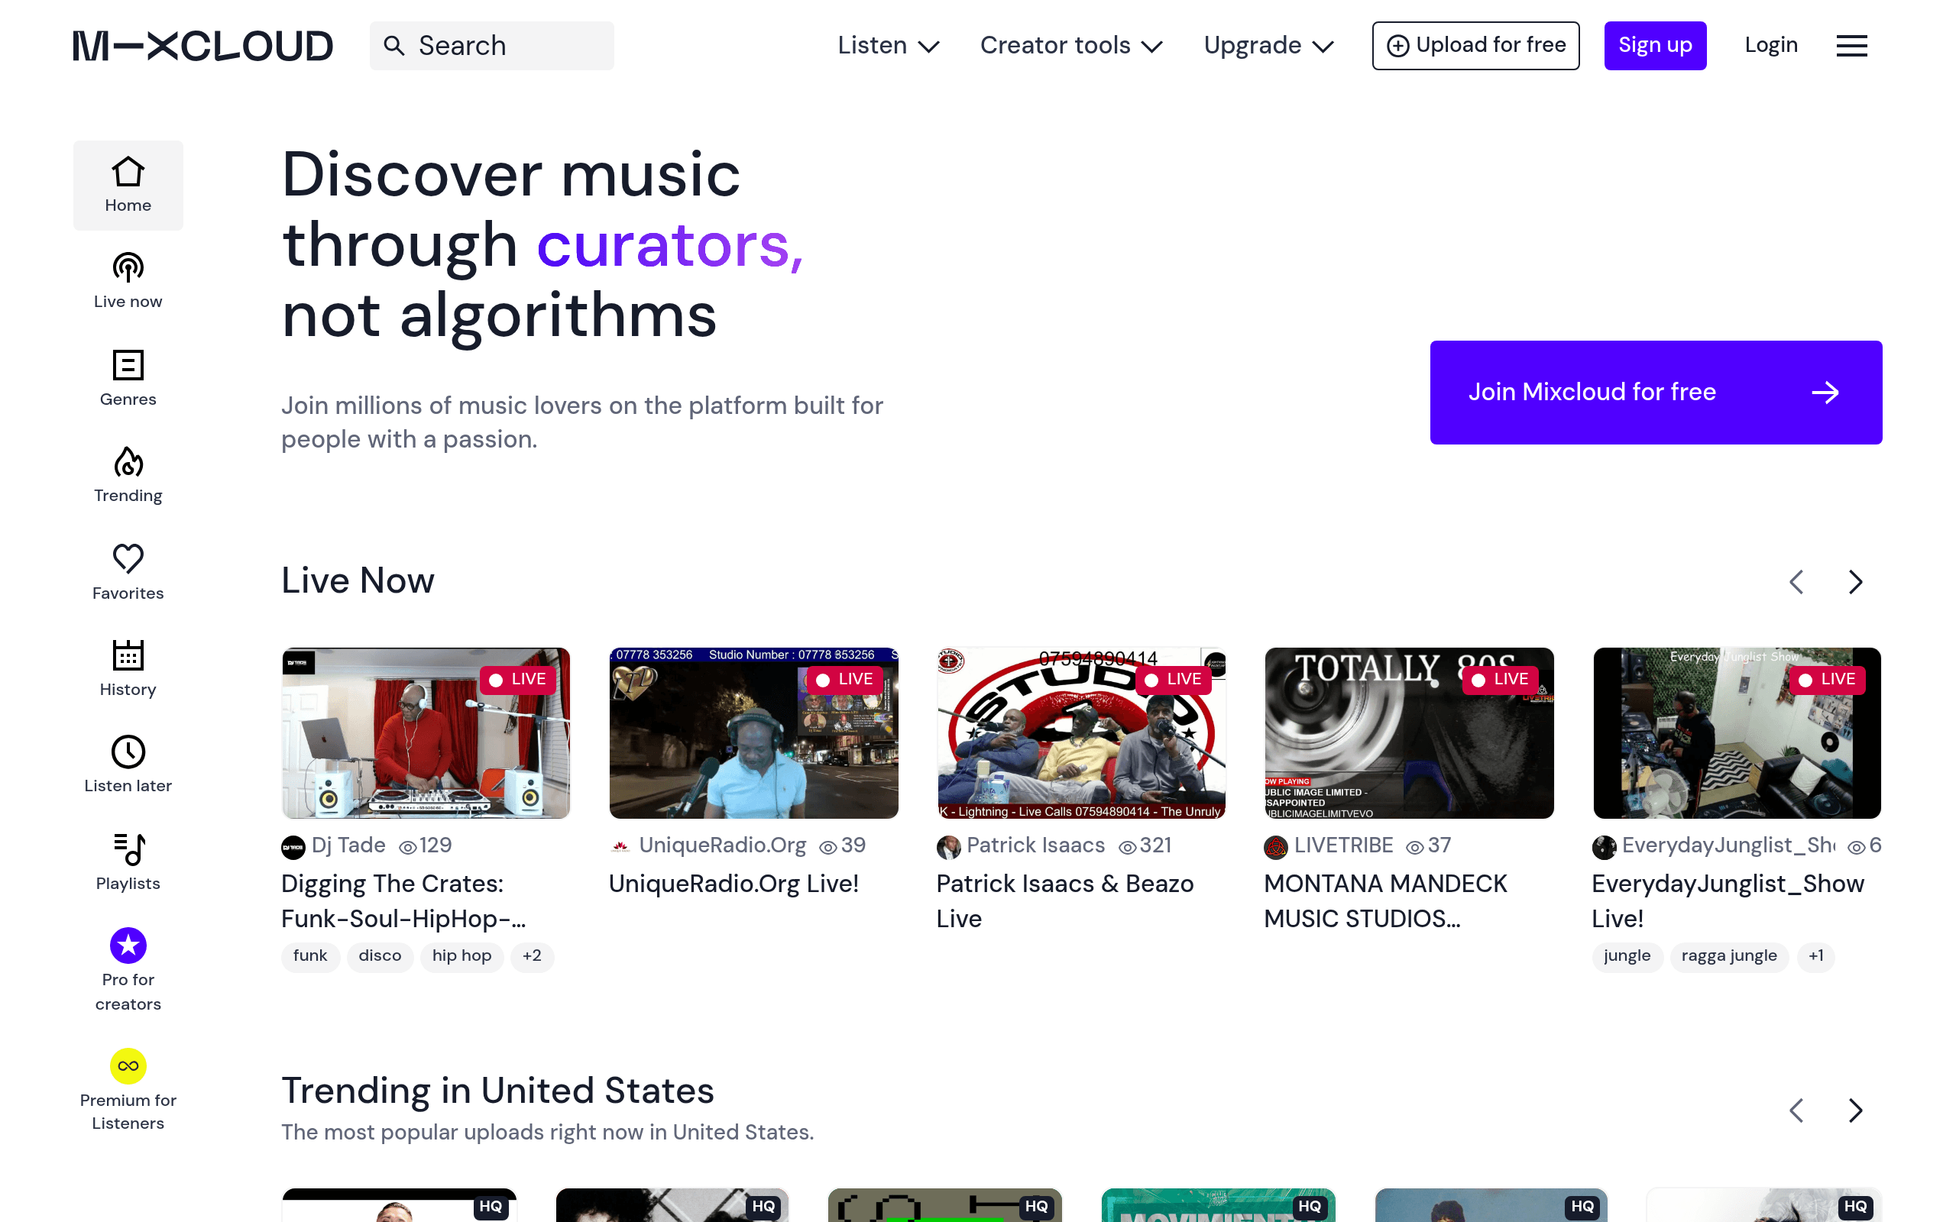Image resolution: width=1956 pixels, height=1222 pixels.
Task: Open the Genres sidebar icon
Action: 128,365
